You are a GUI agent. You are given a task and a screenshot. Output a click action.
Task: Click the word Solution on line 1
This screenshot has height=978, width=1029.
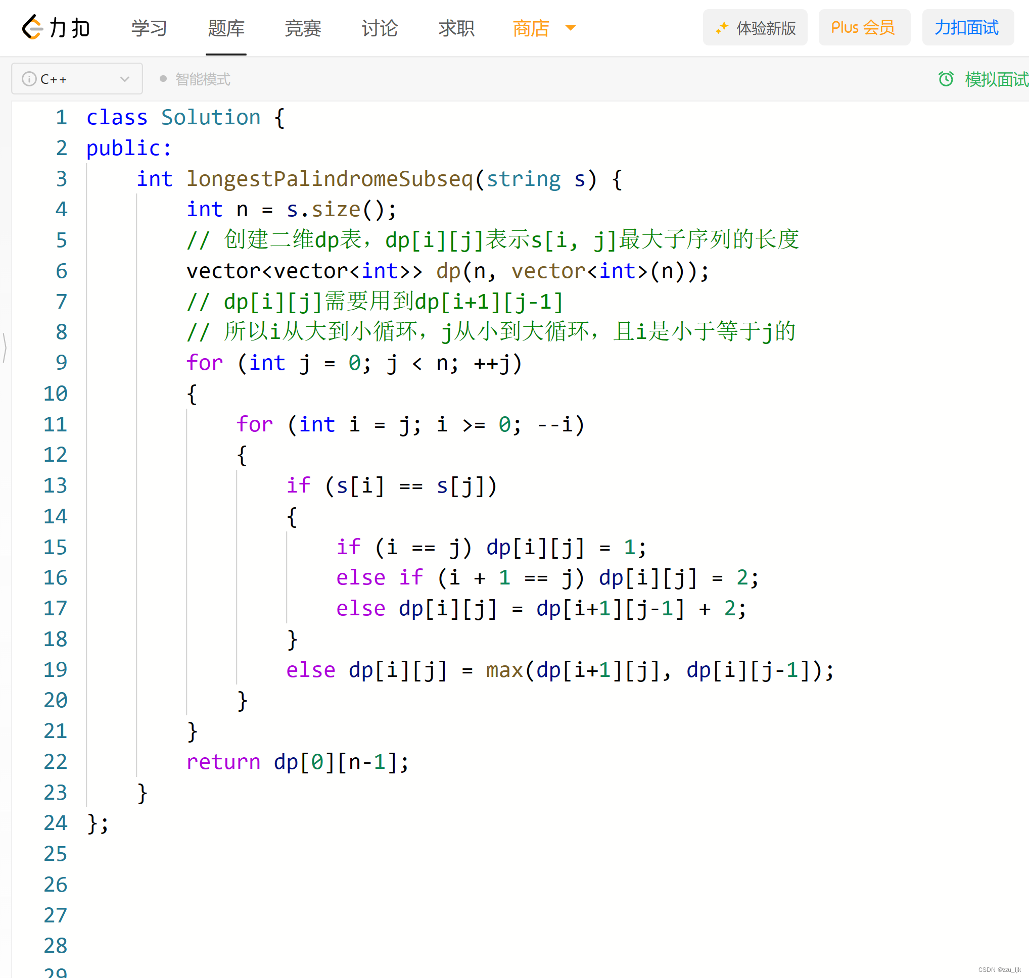[211, 117]
